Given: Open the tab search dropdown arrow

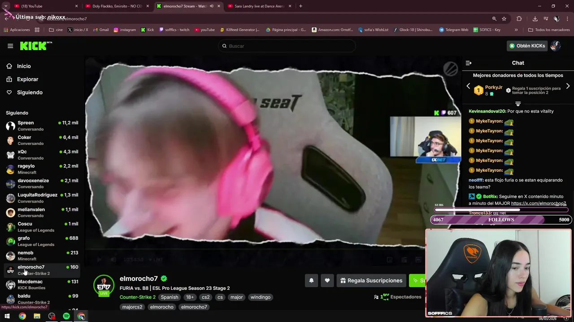Looking at the screenshot, I should [x=6, y=6].
